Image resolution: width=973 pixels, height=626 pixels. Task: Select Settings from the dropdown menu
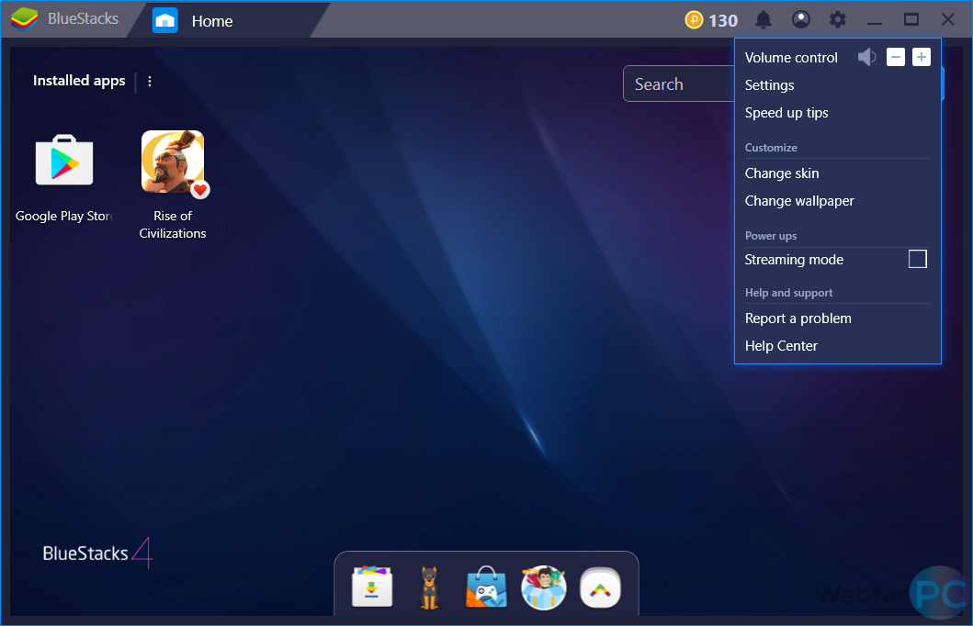coord(769,85)
